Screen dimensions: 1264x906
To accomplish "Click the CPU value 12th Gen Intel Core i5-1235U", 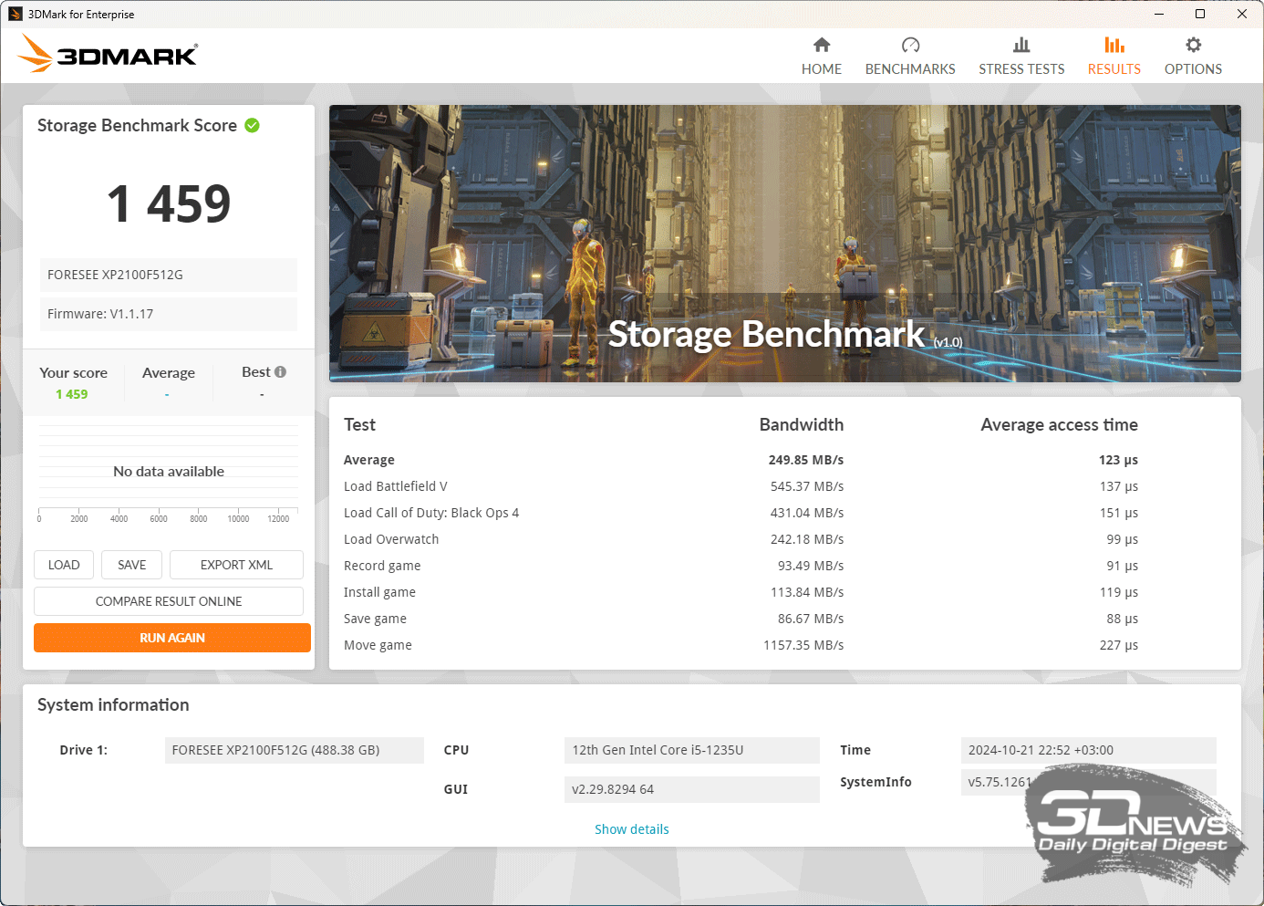I will pyautogui.click(x=692, y=750).
